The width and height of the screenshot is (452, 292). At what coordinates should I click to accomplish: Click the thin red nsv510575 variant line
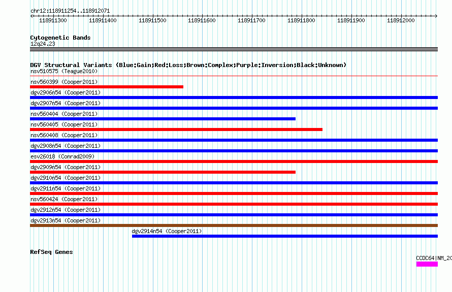(x=234, y=76)
